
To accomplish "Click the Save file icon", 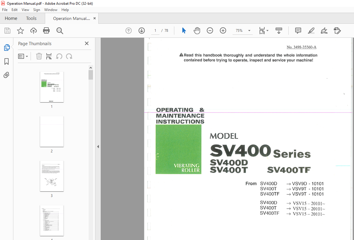I will tap(7, 31).
